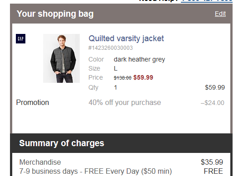Open the Quilted varsity jacket title link
Screen dimensions: 243x176
click(126, 38)
